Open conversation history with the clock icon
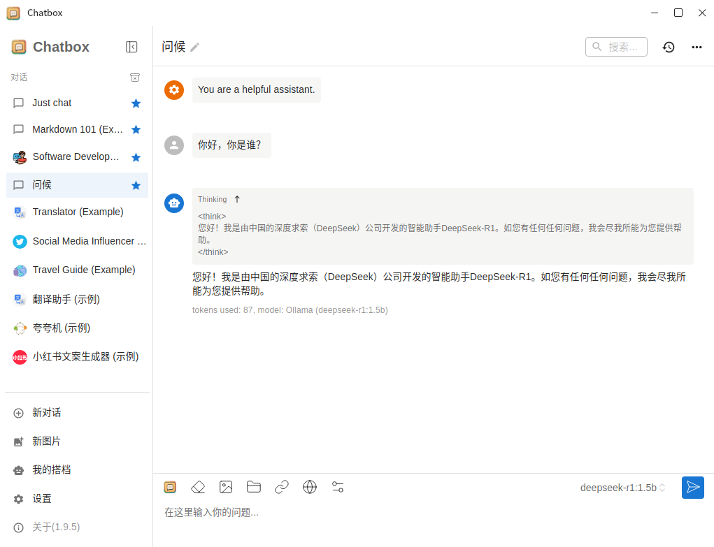 pyautogui.click(x=669, y=47)
